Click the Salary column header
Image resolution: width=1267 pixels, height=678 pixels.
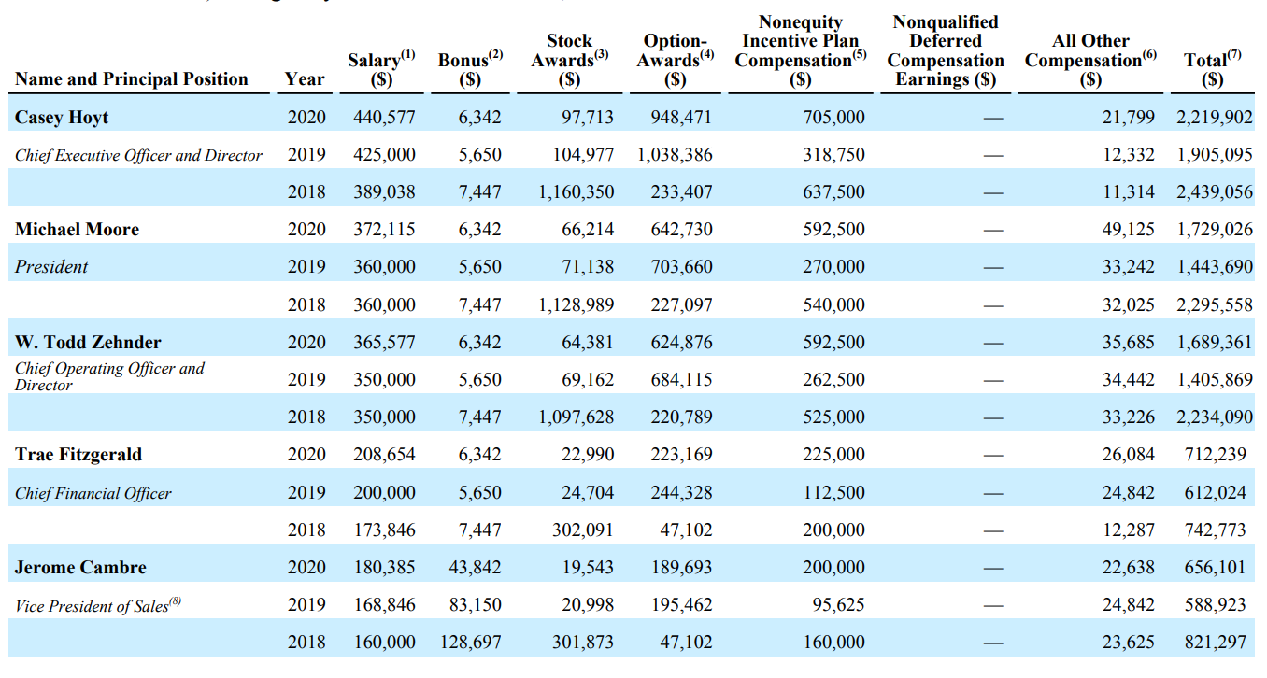[381, 69]
